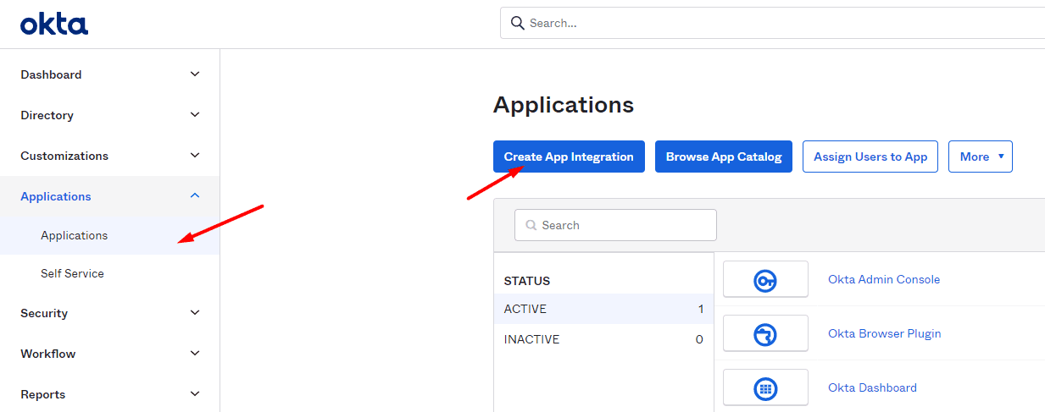Click the STATUS filter heading
The height and width of the screenshot is (412, 1045).
click(x=527, y=281)
